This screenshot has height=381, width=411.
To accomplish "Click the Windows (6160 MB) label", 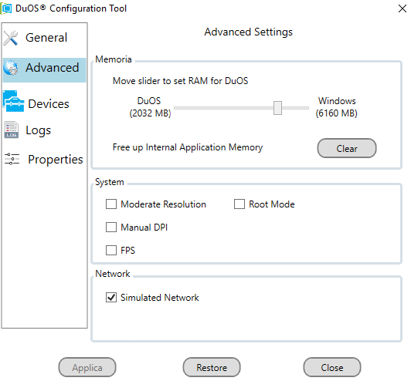I will (x=337, y=107).
